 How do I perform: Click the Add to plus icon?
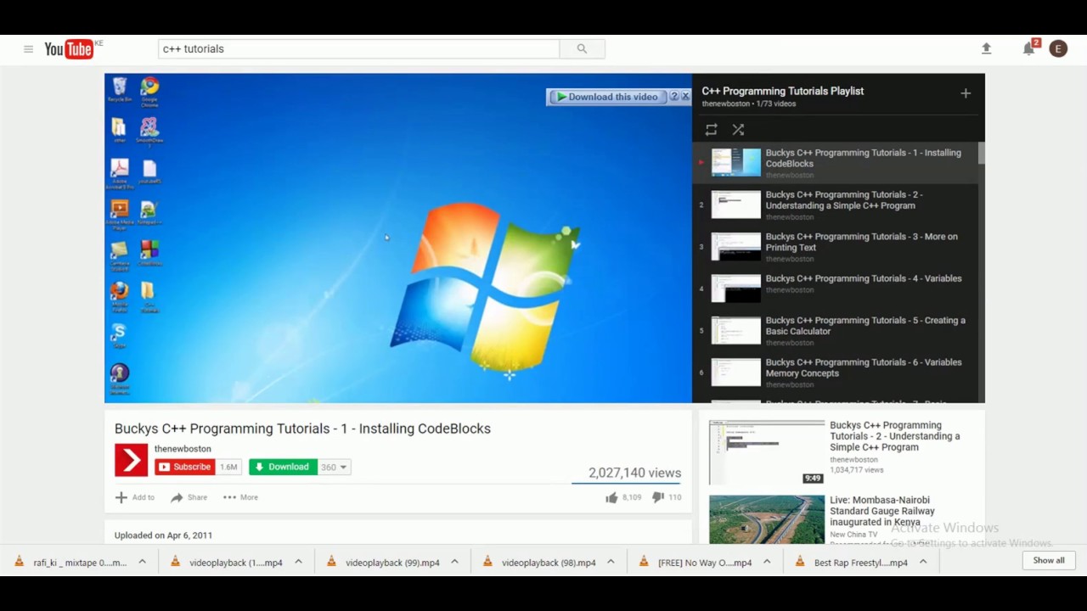[x=121, y=497]
